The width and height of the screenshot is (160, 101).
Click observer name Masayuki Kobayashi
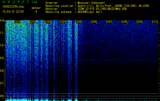[91, 3]
